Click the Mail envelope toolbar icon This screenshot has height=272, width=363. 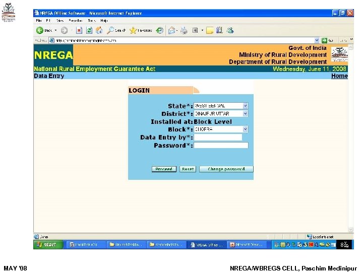[x=171, y=30]
